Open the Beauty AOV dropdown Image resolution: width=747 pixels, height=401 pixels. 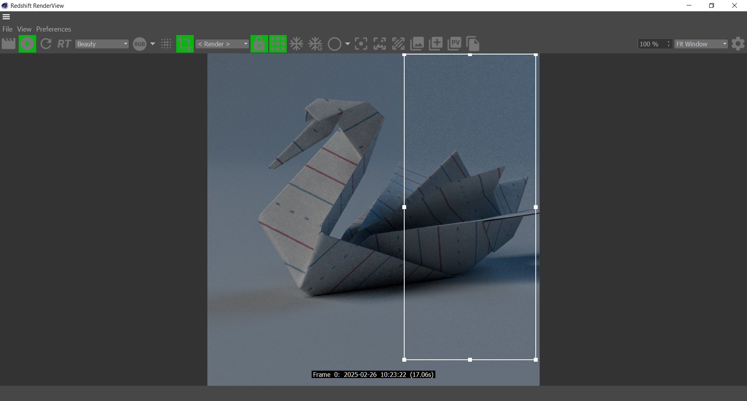pos(102,44)
